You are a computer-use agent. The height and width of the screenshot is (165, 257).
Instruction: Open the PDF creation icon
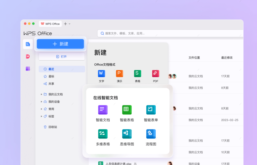tap(155, 73)
